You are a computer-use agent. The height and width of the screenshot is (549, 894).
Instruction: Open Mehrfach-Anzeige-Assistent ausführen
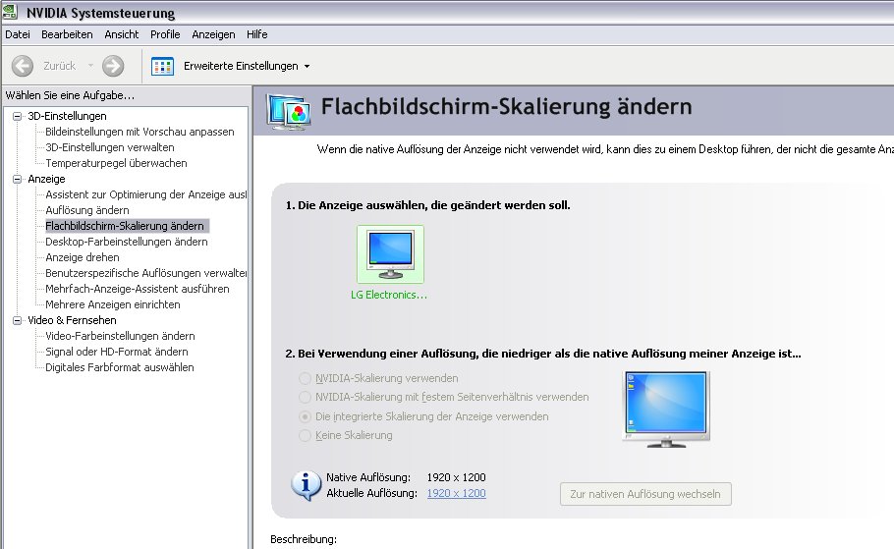138,289
